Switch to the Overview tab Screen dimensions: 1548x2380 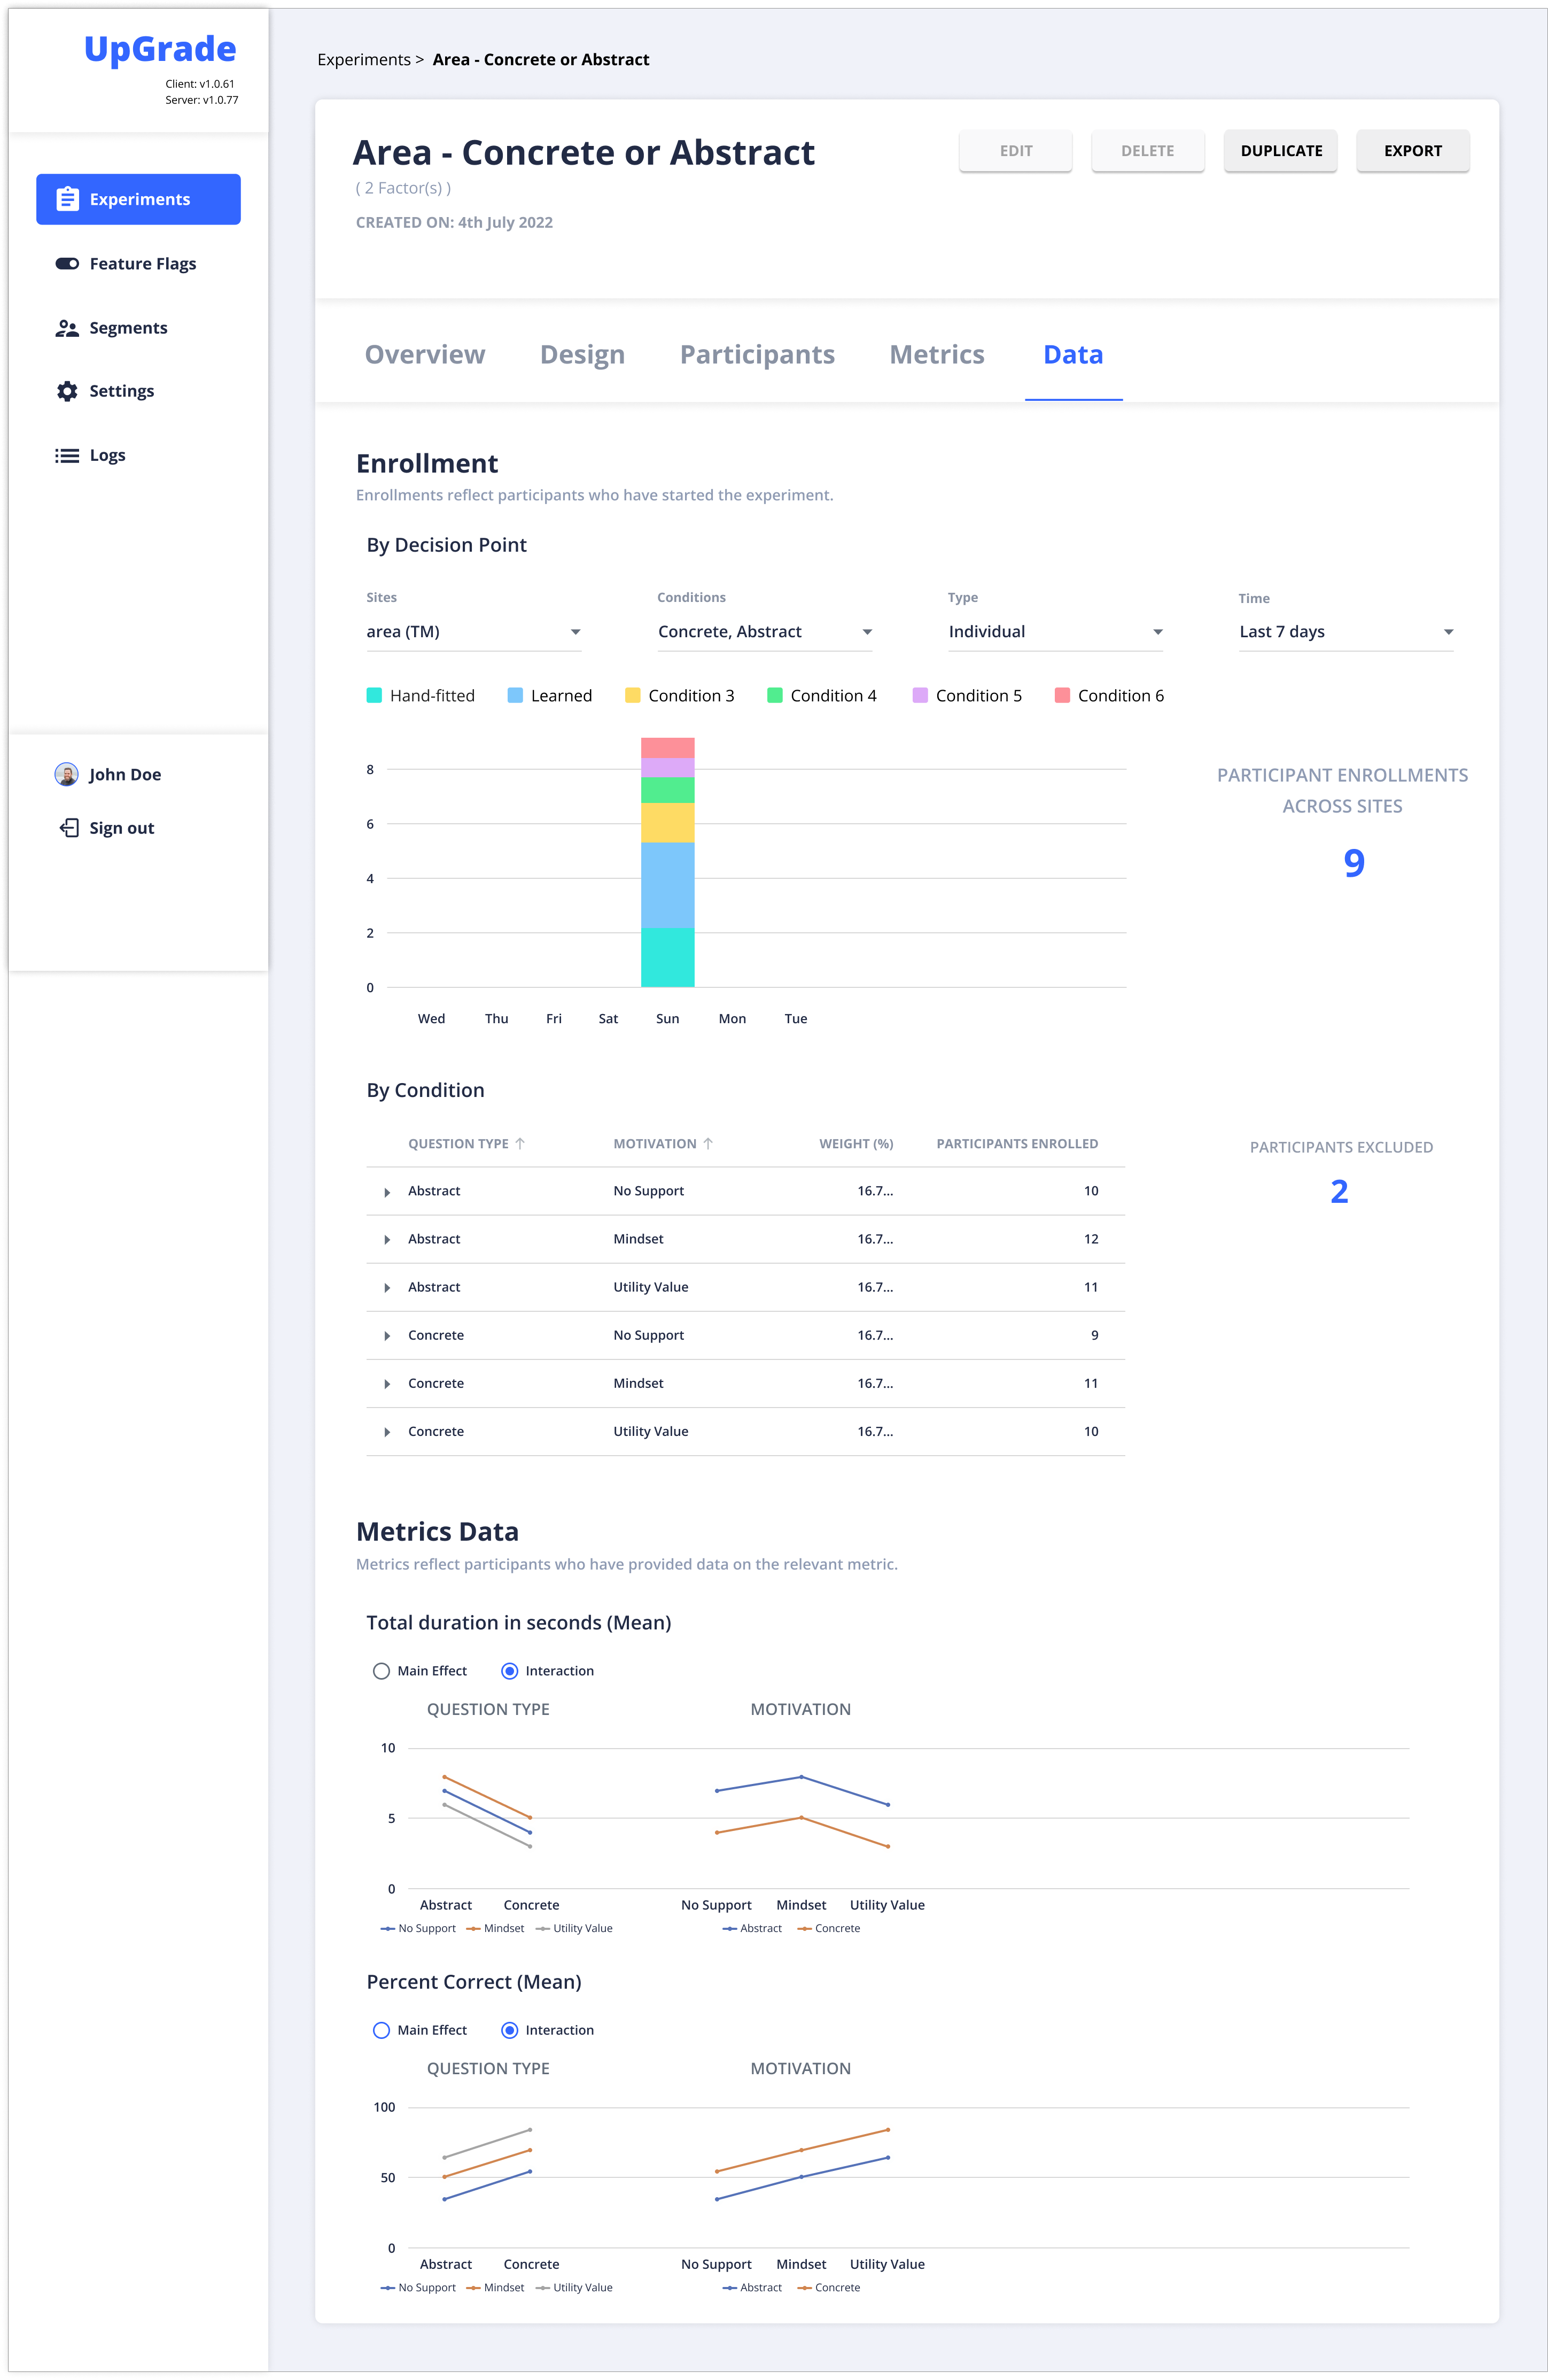point(426,354)
